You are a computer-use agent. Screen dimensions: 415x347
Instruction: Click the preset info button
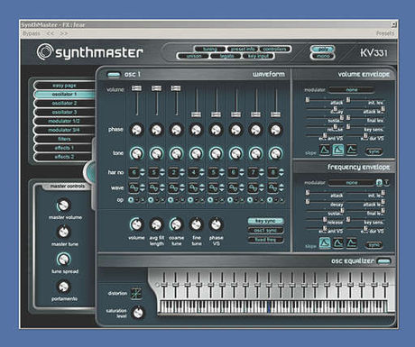point(243,49)
